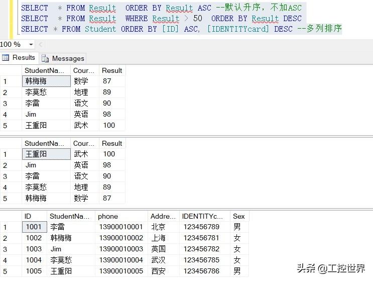Image resolution: width=373 pixels, height=281 pixels.
Task: Select cell 13900010005 in Student grid
Action: pos(121,271)
